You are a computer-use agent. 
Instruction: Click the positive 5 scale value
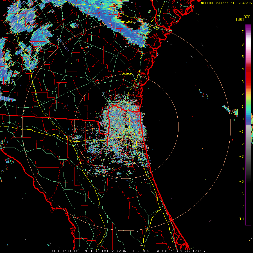tap(243, 57)
